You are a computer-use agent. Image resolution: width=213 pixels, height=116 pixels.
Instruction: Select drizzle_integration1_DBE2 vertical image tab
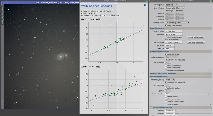pos(2,16)
